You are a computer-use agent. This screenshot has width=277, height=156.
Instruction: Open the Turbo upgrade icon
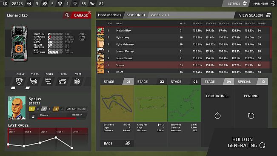pyautogui.click(x=34, y=81)
